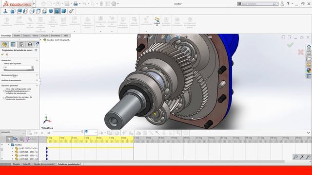The height and width of the screenshot is (175, 312).
Task: Click the timeline Stop button
Action: [x=49, y=133]
